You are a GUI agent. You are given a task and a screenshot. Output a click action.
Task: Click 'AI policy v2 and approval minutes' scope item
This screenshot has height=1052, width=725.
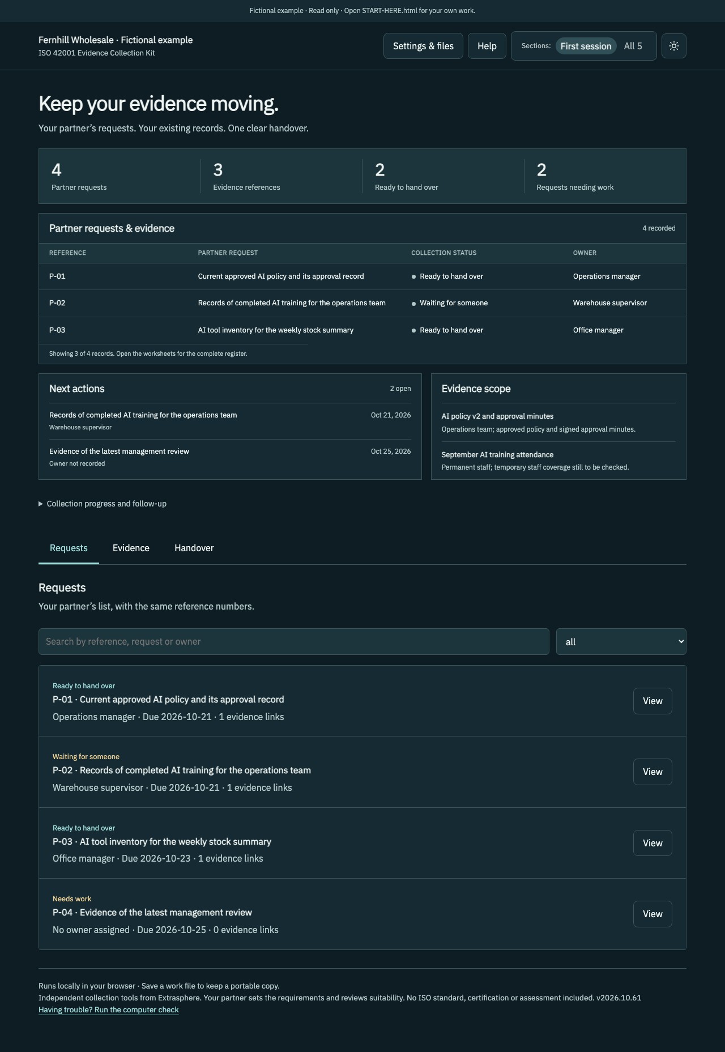click(558, 422)
